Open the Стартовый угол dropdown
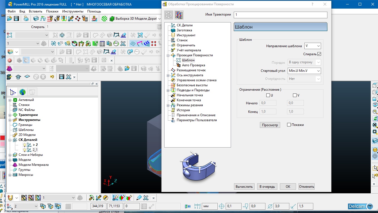 [304, 71]
